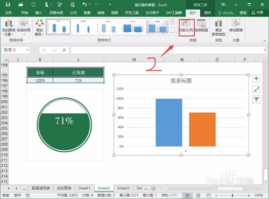Collapse the ribbon using the caret arrow
The height and width of the screenshot is (199, 269).
[x=265, y=41]
